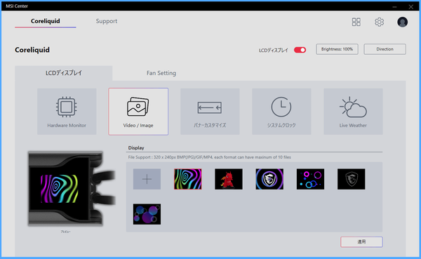The height and width of the screenshot is (259, 421).
Task: Switch to the Support tab
Action: 107,21
